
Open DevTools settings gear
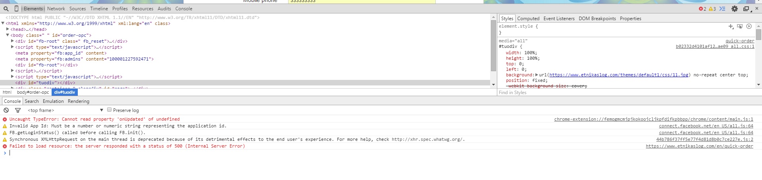[735, 9]
